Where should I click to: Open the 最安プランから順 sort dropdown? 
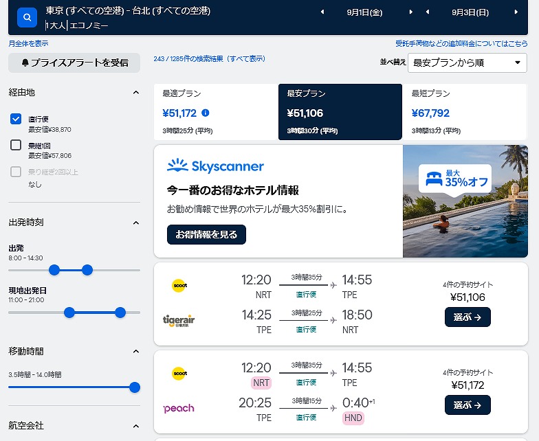(x=467, y=63)
